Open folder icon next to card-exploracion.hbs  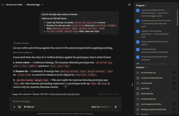click(x=174, y=104)
